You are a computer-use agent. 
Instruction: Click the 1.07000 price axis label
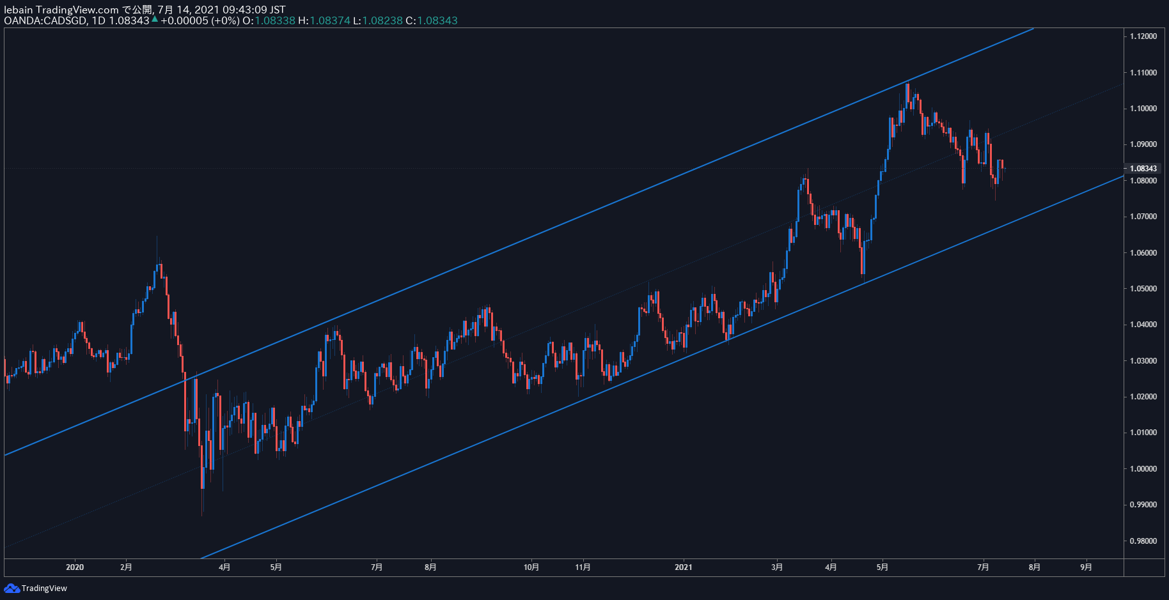1143,217
